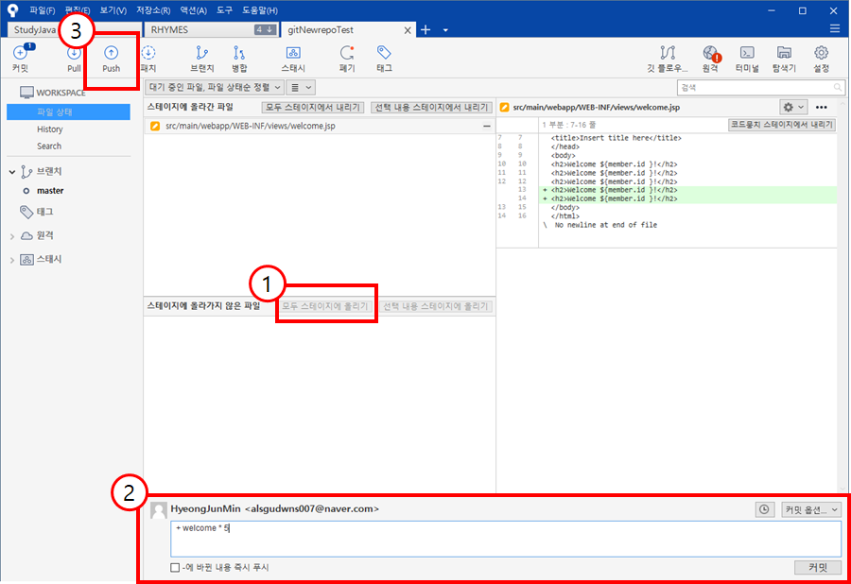Open the pending files sort order dropdown
This screenshot has width=851, height=584.
tap(215, 87)
